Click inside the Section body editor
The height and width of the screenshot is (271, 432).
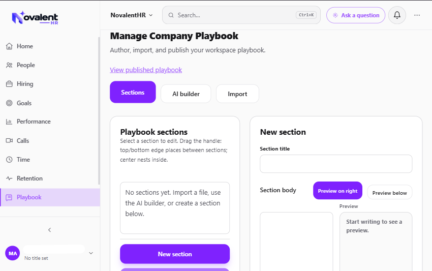(x=296, y=242)
